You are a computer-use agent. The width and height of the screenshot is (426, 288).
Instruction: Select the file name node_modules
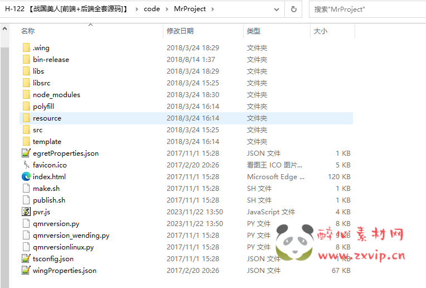pyautogui.click(x=56, y=95)
